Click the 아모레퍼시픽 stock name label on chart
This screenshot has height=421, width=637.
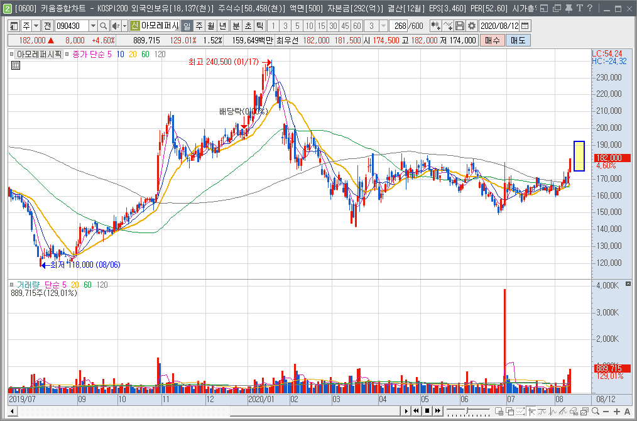pos(39,54)
